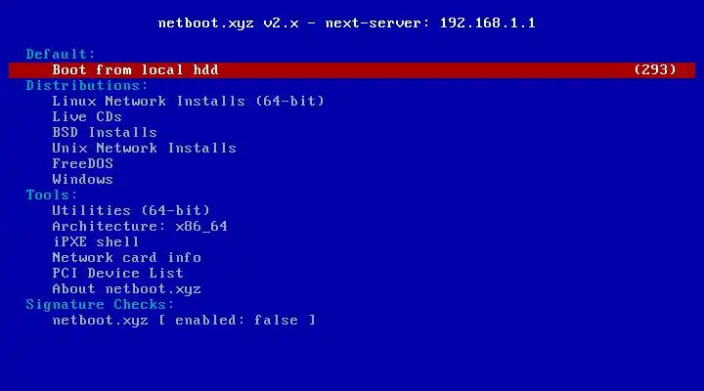Screen dimensions: 704x391
Task: View the PCI Device List
Action: tap(117, 274)
